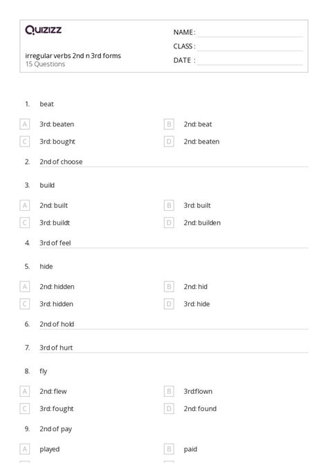Select box C next to '3rd: bought'
Image resolution: width=328 pixels, height=463 pixels.
25,142
